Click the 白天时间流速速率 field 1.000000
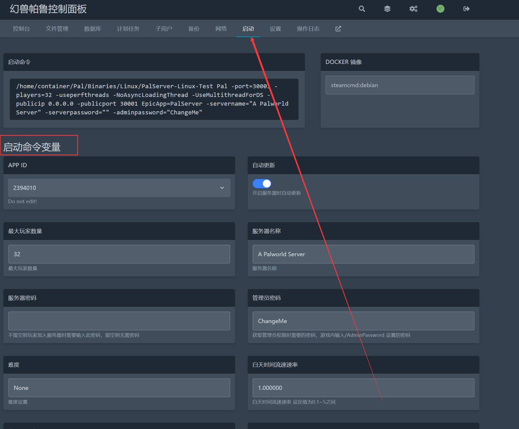Screen dimensions: 519x429 (363, 388)
